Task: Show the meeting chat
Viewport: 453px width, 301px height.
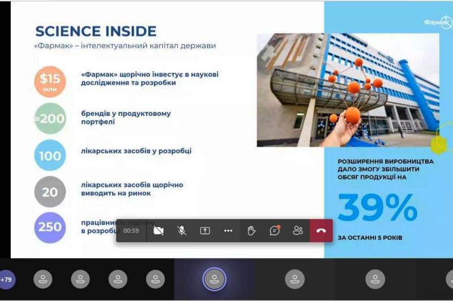Action: (x=275, y=231)
